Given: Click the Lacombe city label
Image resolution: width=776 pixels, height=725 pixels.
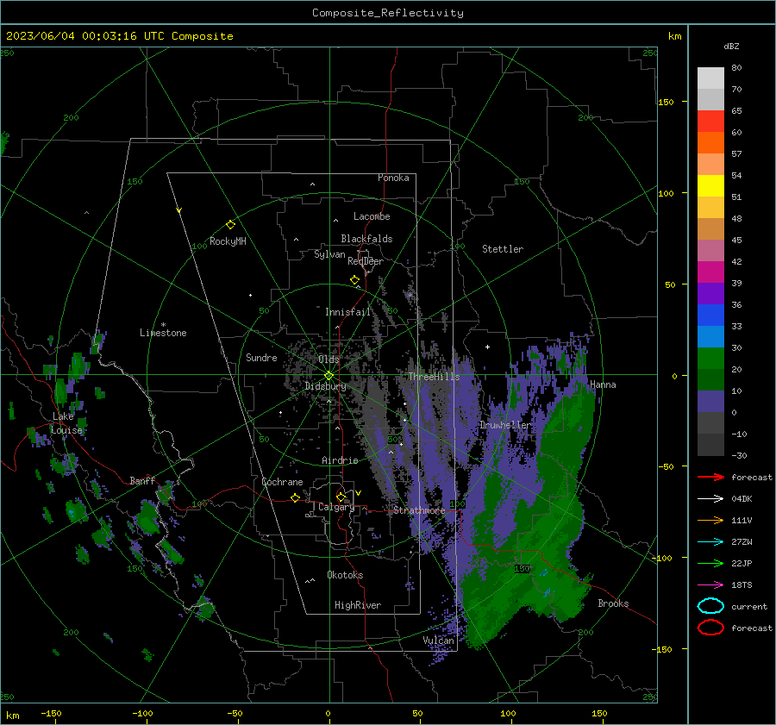Looking at the screenshot, I should [x=372, y=216].
